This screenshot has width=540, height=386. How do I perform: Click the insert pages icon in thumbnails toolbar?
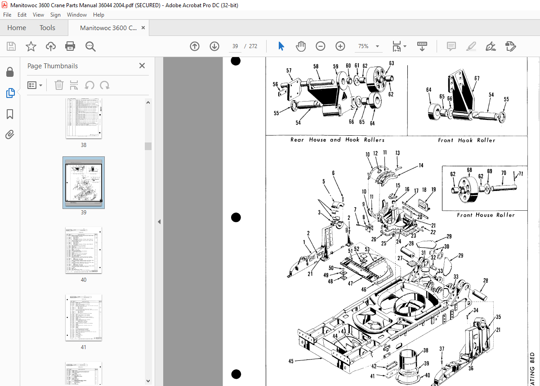pos(74,85)
